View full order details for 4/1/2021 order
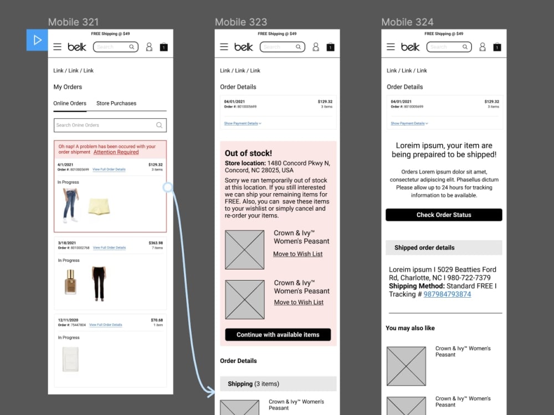 tap(109, 169)
